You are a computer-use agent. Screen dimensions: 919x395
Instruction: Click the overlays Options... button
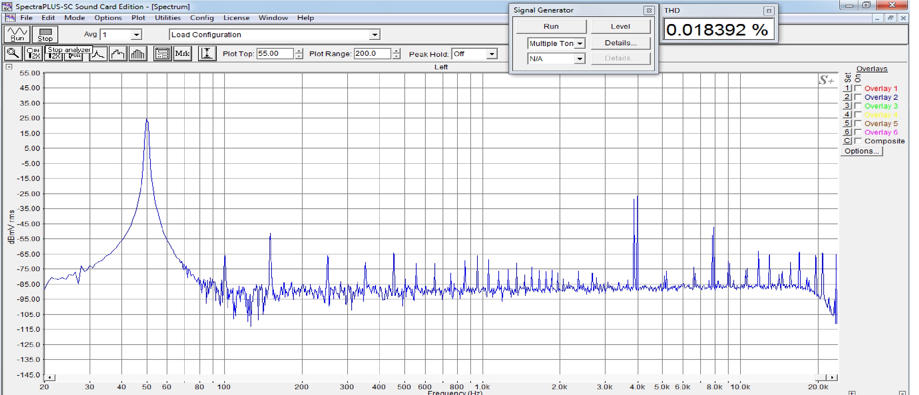861,151
